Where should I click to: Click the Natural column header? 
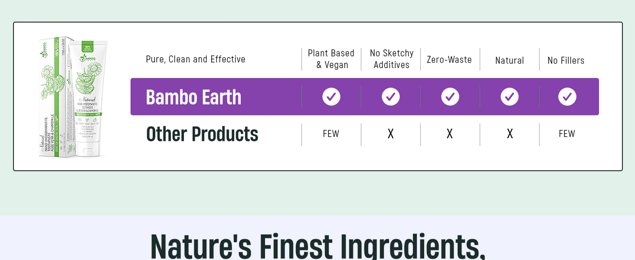coord(510,61)
